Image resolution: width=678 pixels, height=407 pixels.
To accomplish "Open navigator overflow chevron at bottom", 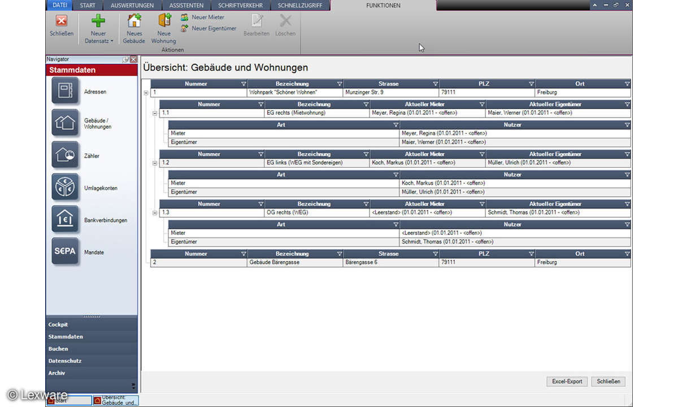I will coord(133,386).
